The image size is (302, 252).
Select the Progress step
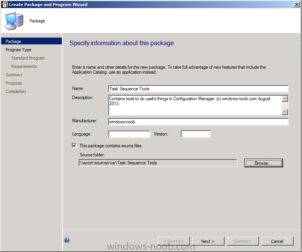pos(14,83)
